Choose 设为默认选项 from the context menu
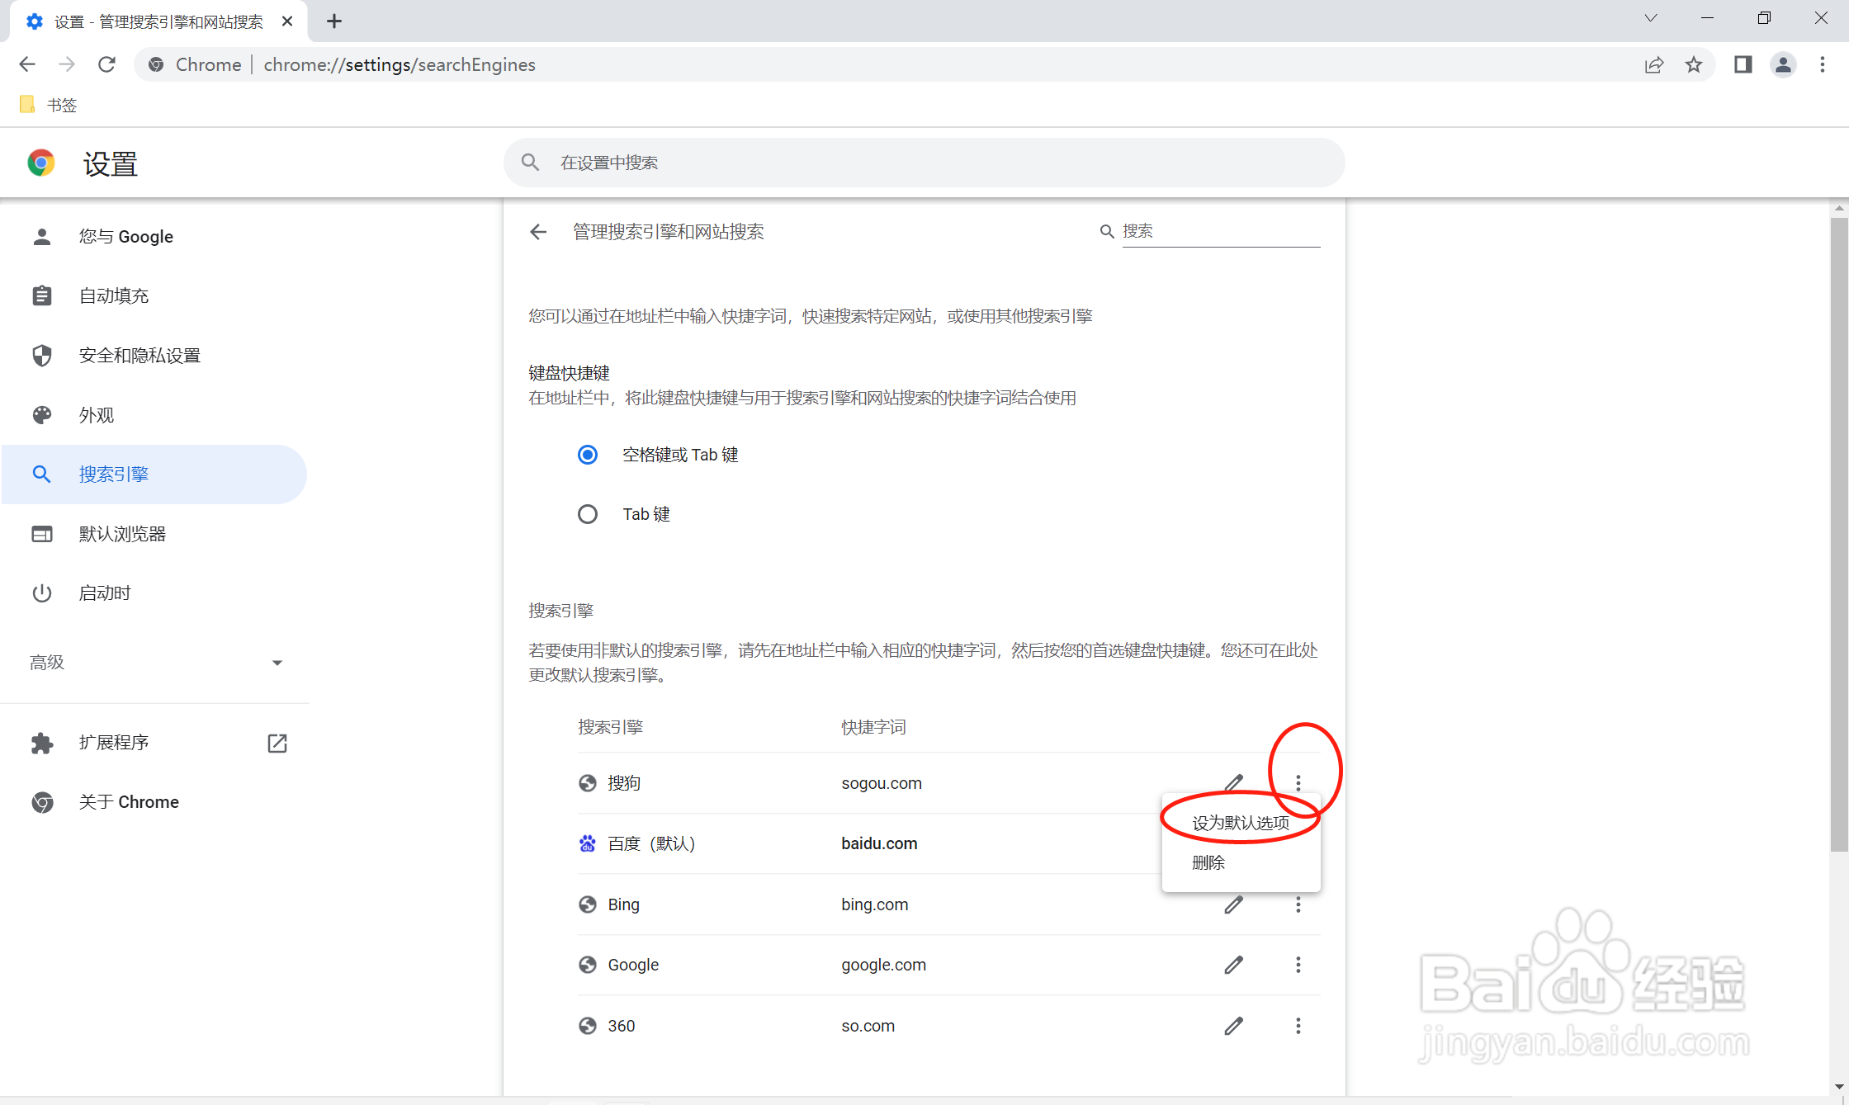This screenshot has width=1849, height=1105. [1240, 823]
